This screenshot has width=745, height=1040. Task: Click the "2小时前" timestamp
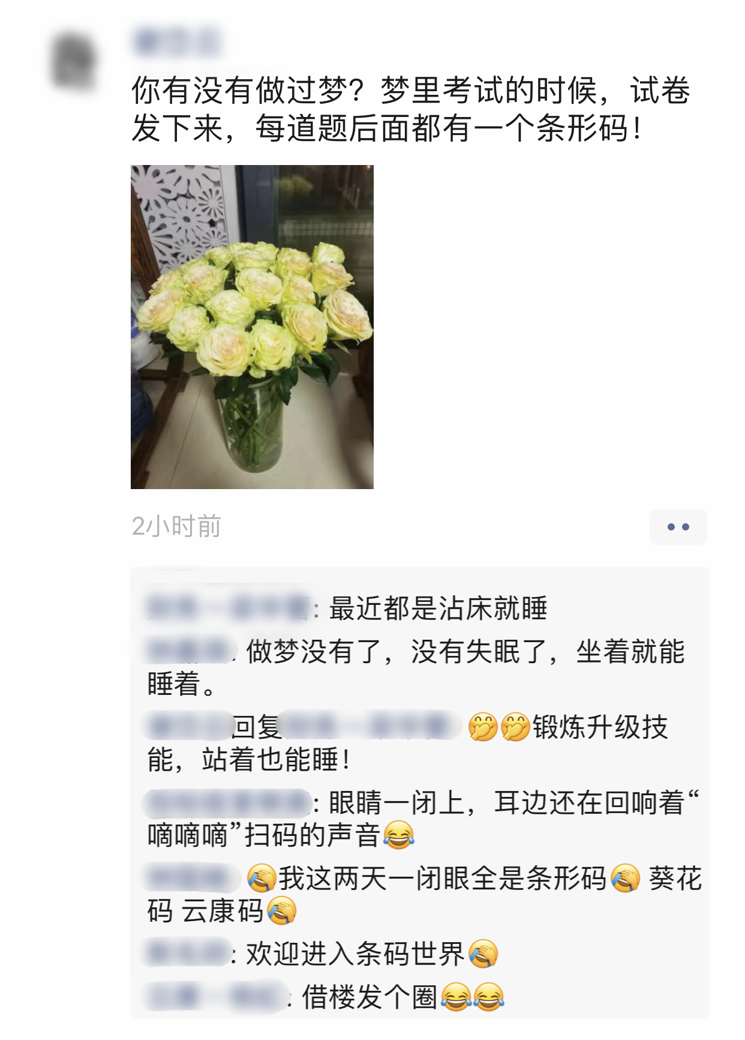[176, 526]
